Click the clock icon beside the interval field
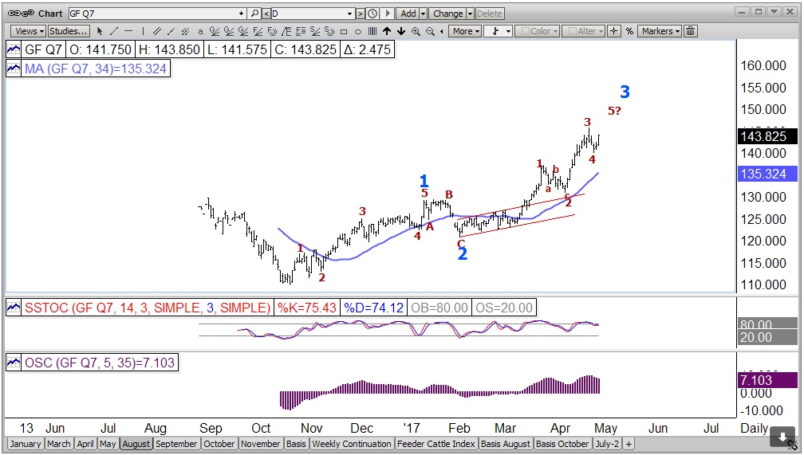This screenshot has height=455, width=804. [x=372, y=14]
